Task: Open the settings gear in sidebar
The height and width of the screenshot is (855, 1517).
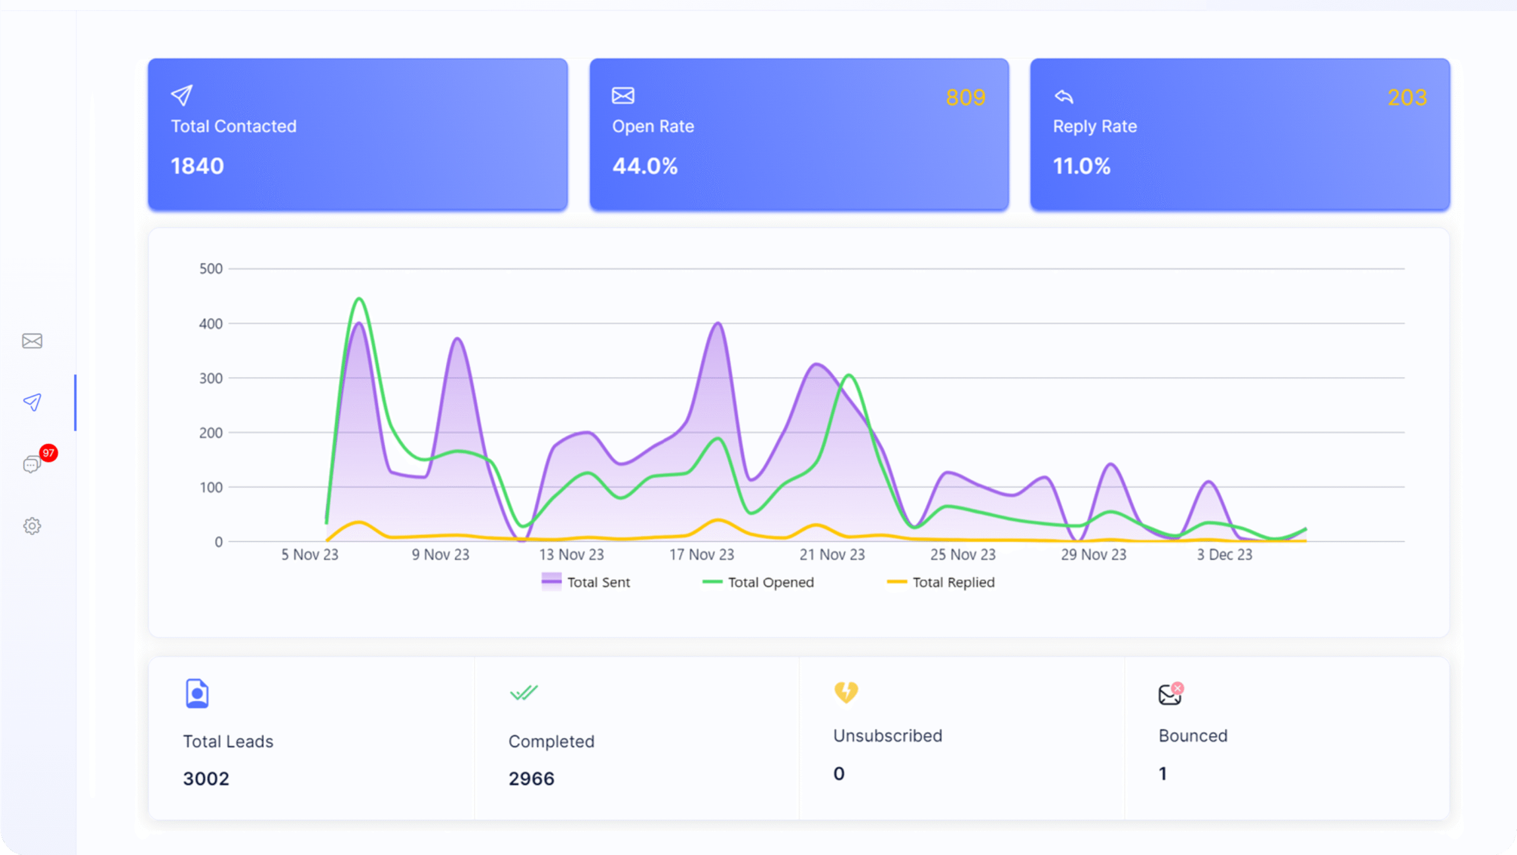Action: coord(32,526)
